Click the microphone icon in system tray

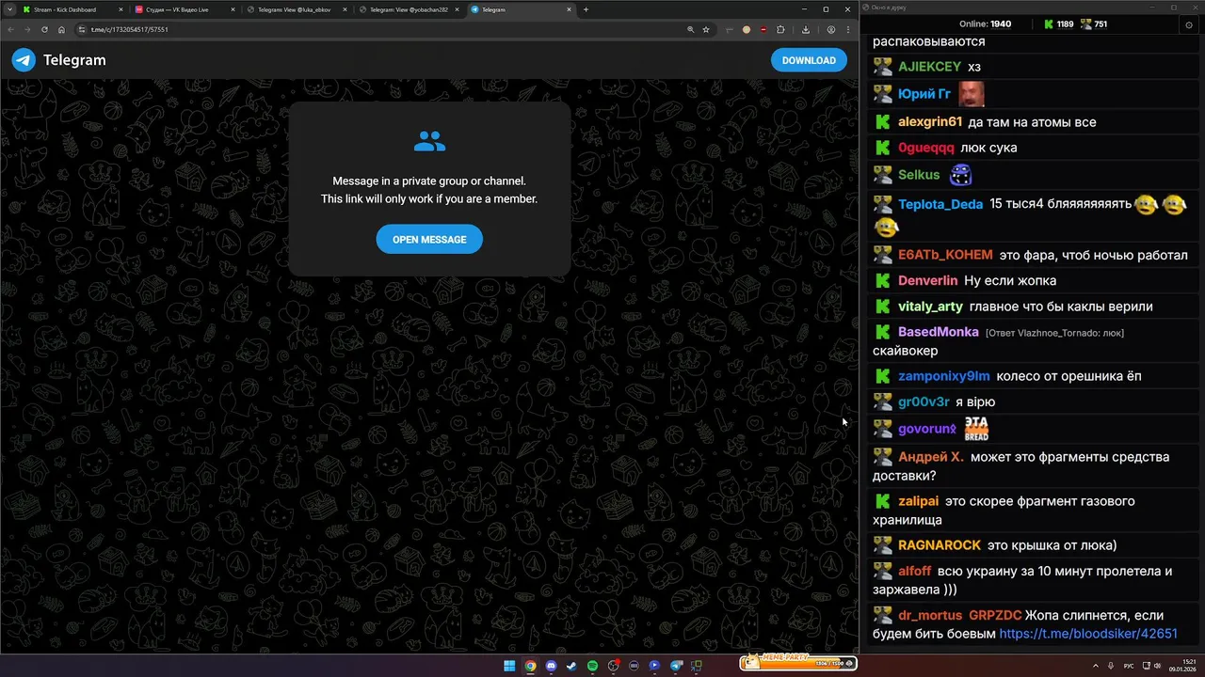(x=1110, y=666)
